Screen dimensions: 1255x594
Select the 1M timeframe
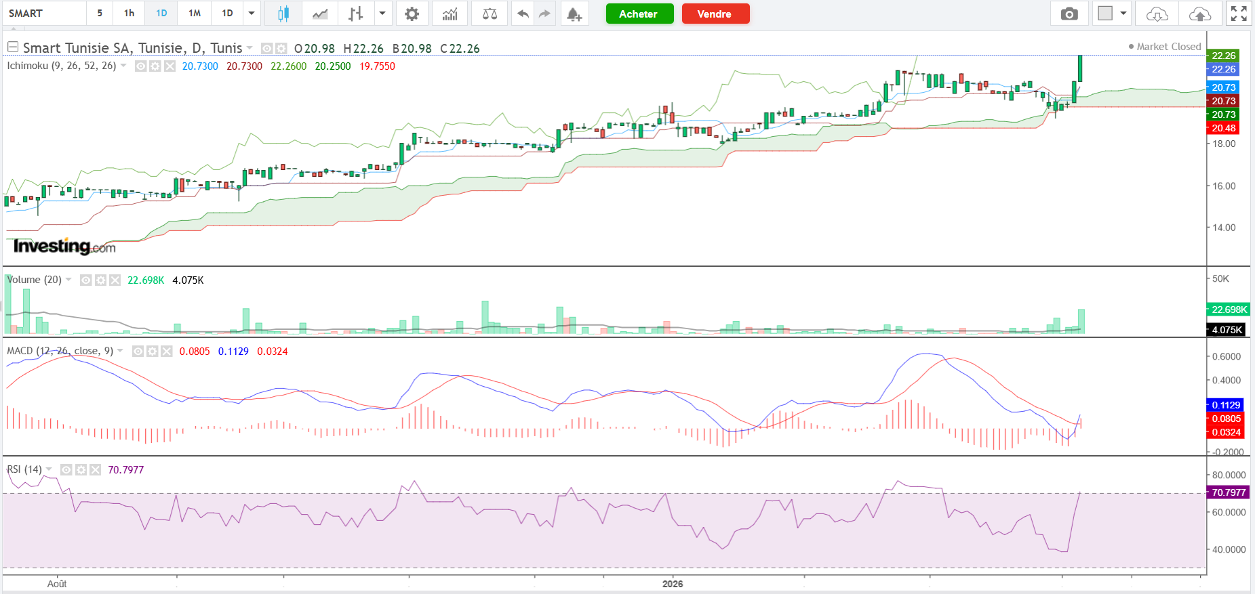coord(195,14)
